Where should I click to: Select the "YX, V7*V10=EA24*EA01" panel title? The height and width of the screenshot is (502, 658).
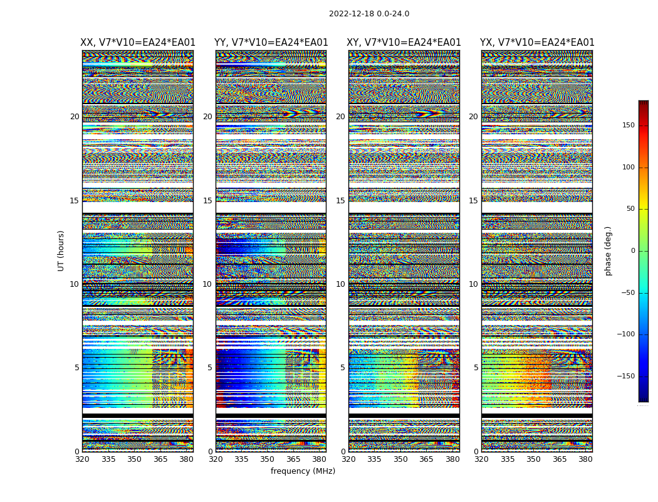(537, 43)
